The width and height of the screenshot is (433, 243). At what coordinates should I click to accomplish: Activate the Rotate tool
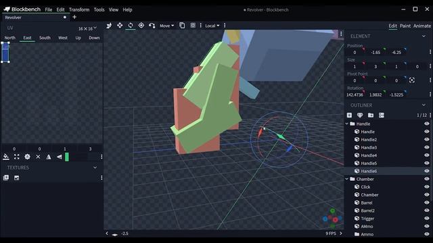point(131,26)
